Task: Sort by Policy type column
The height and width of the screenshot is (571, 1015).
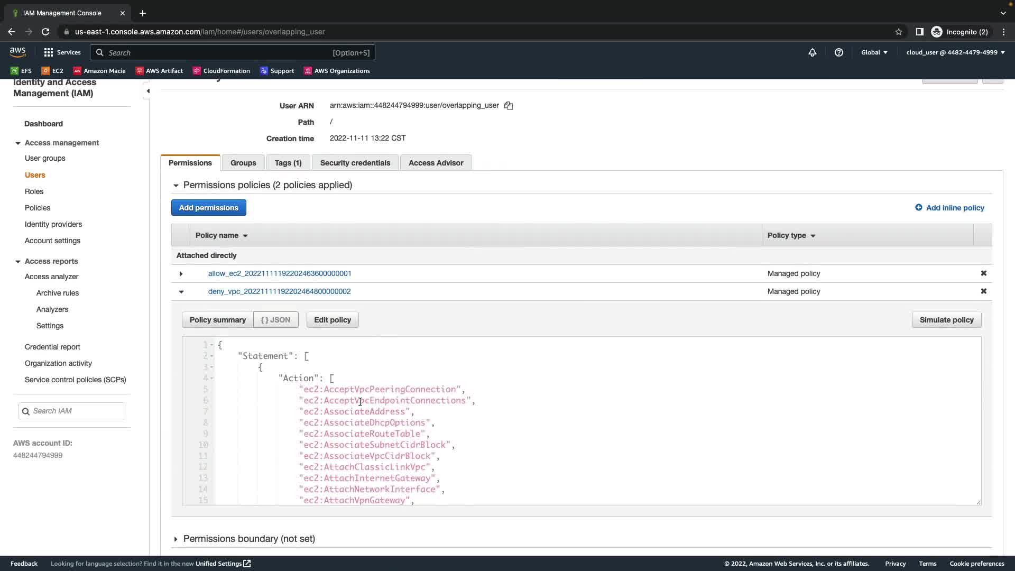Action: [791, 235]
